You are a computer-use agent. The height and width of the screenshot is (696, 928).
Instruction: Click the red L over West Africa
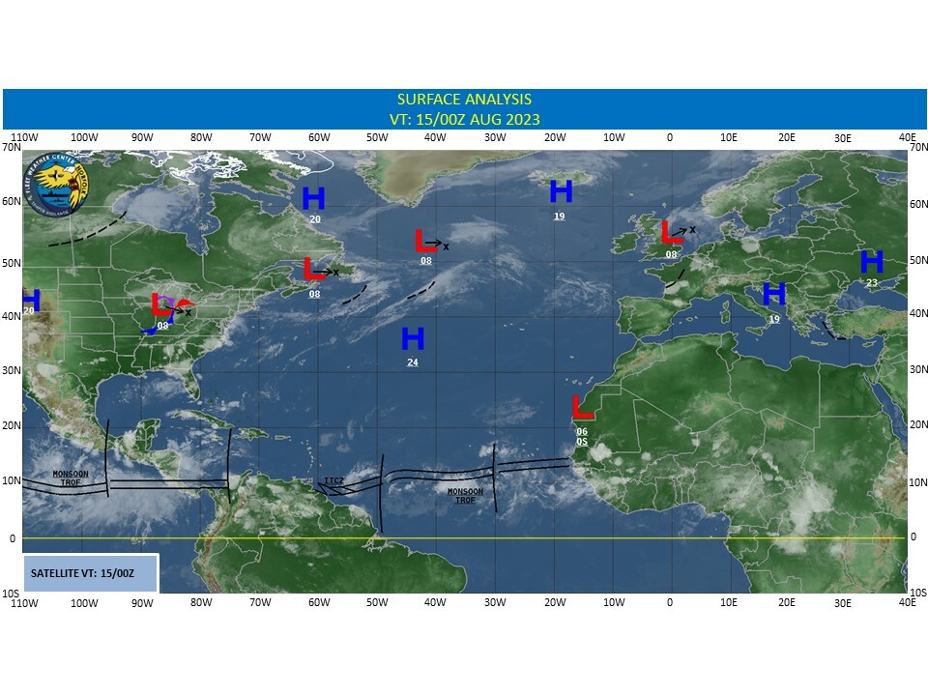(x=581, y=408)
